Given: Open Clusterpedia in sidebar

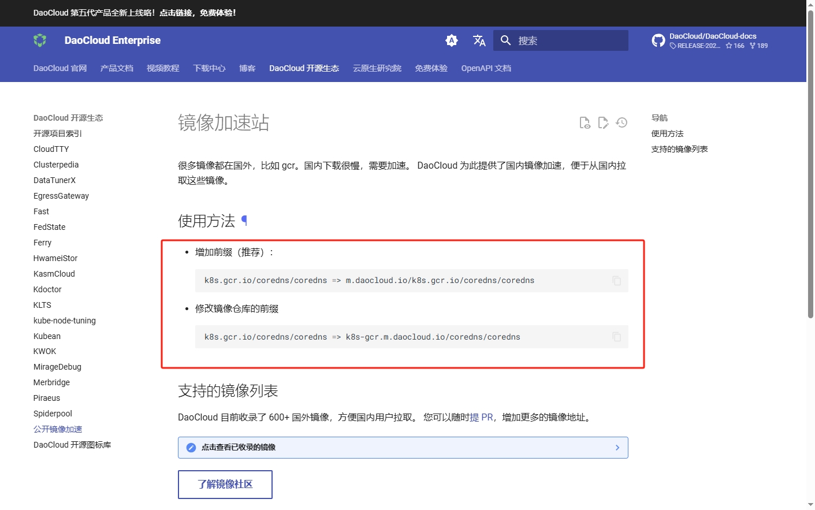Looking at the screenshot, I should [x=56, y=165].
